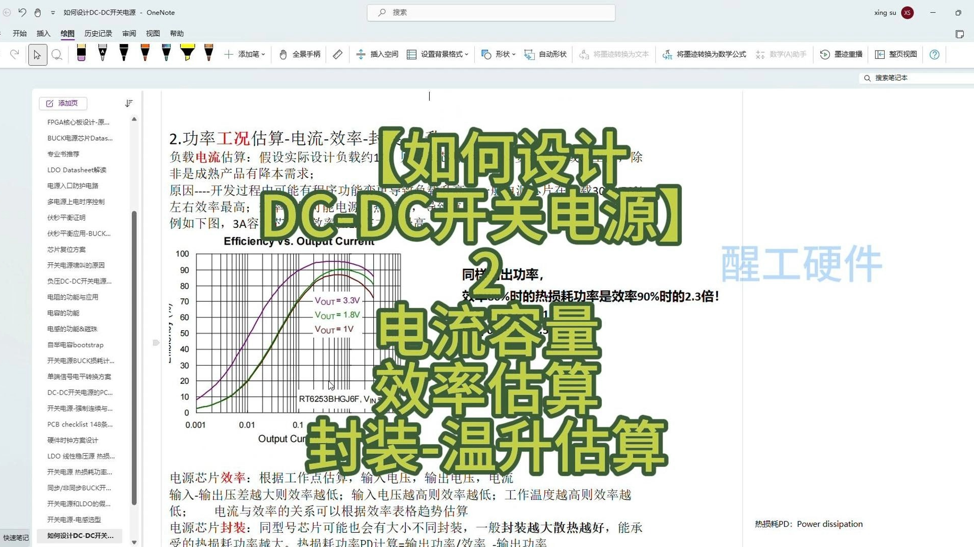Choose the Lasso Select tool

point(57,55)
